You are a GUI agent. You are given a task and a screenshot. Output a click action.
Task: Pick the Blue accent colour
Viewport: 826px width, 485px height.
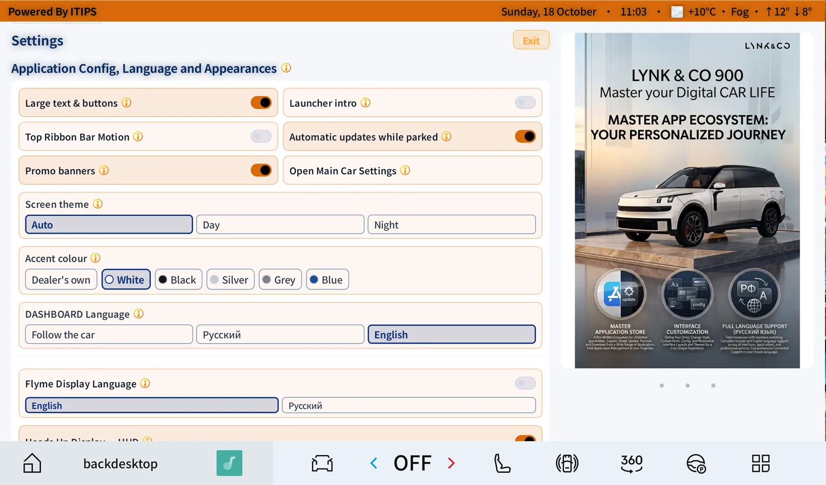327,280
